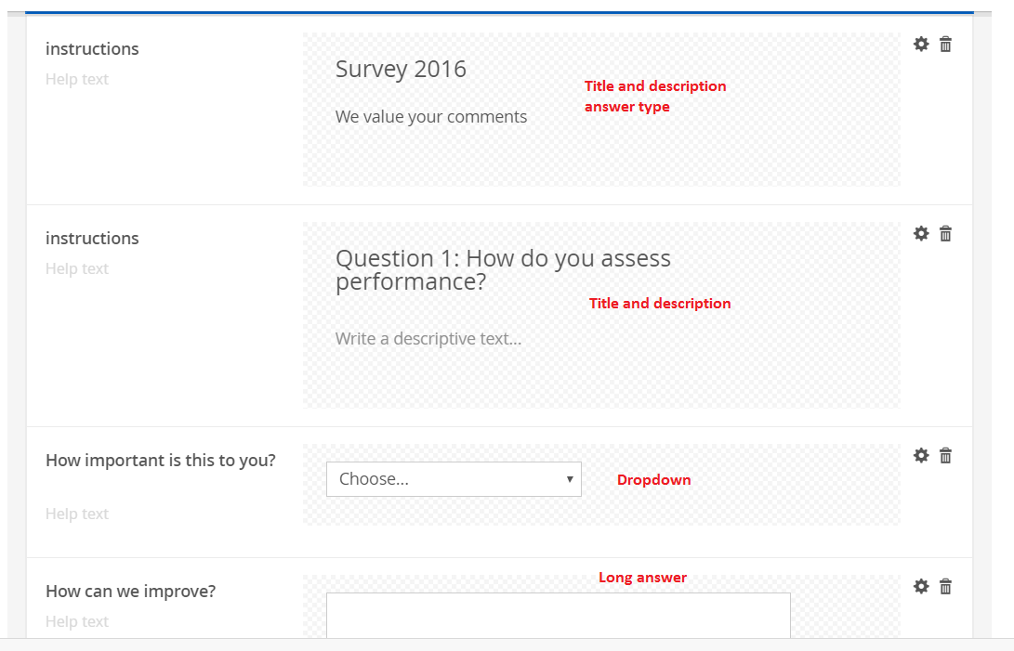Edit the first 'instructions' label

point(92,49)
